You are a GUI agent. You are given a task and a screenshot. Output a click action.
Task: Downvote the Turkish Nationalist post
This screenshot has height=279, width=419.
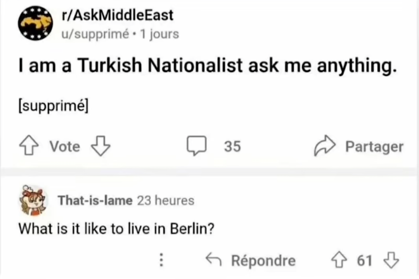101,146
